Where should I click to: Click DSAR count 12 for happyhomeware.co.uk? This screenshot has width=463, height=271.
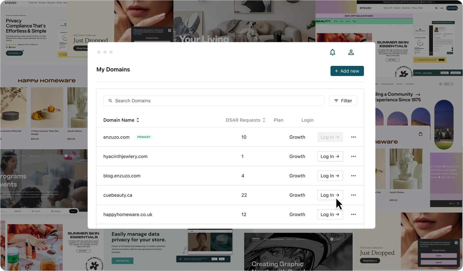pos(244,214)
